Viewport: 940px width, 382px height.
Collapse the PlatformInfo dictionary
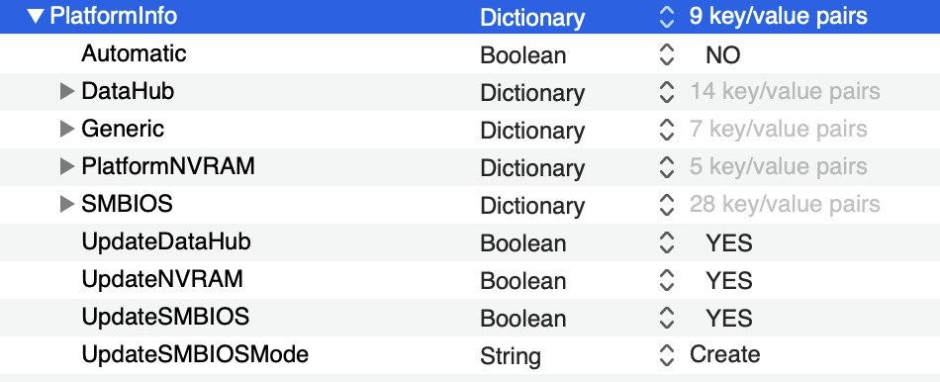click(36, 17)
